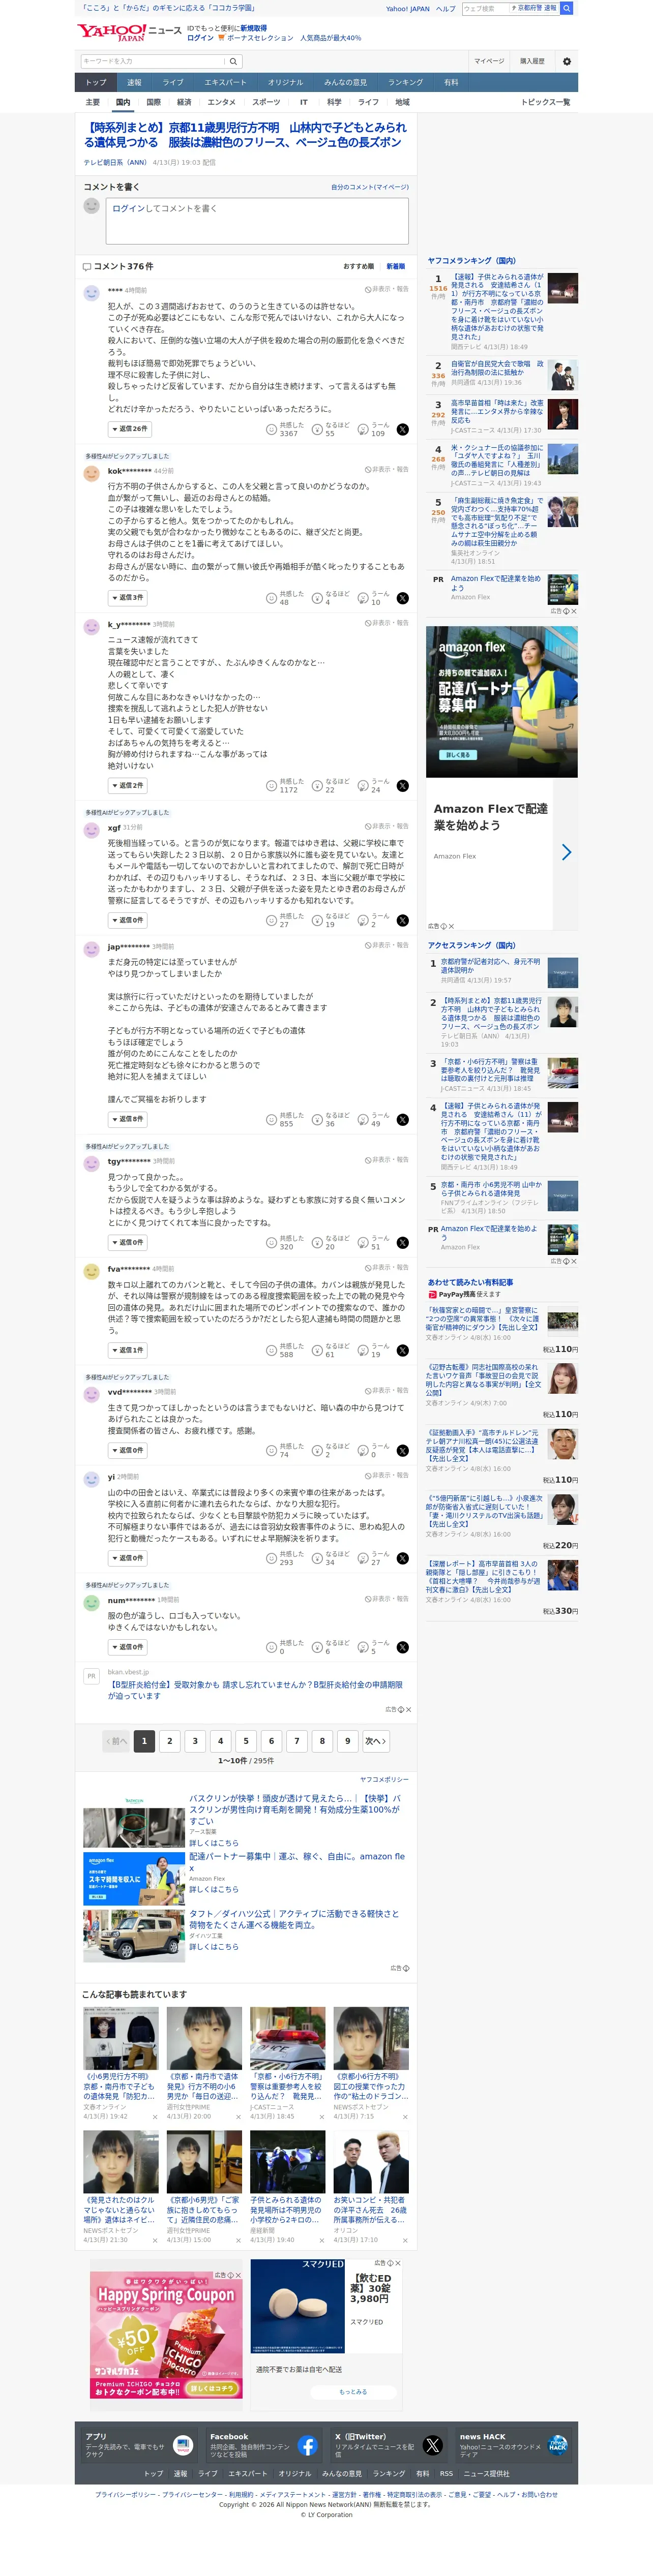This screenshot has height=2576, width=653.
Task: Go to next comments page 次へ
Action: coord(375,1741)
